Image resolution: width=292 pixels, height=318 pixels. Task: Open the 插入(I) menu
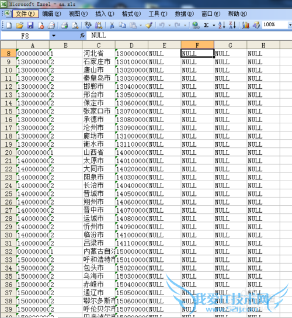[x=105, y=14]
